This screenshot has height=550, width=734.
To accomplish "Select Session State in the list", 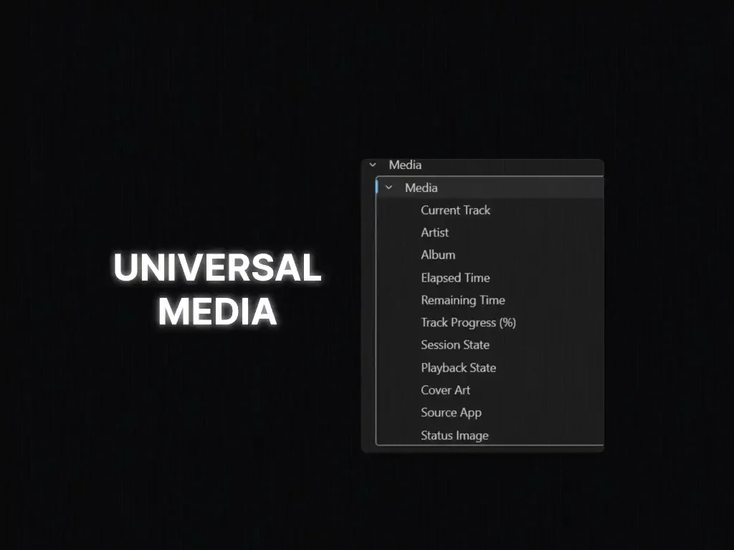I will 454,344.
